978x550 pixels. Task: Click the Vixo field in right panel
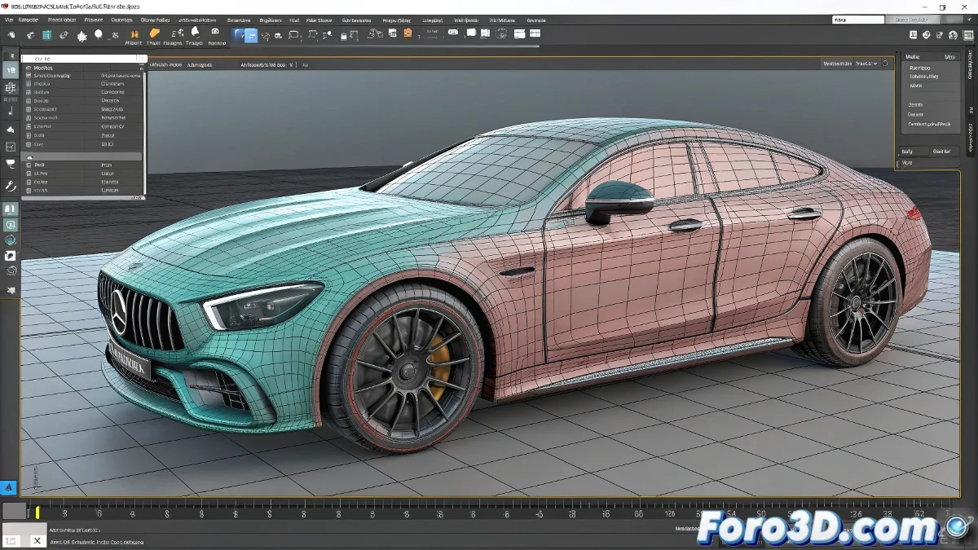[928, 163]
